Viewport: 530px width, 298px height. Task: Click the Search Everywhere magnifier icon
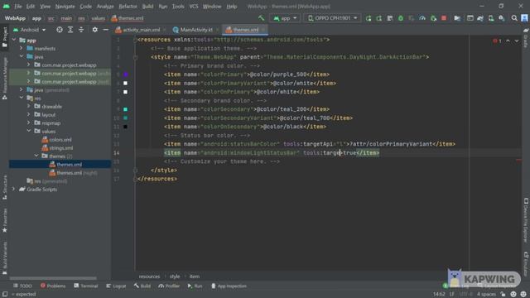[514, 18]
